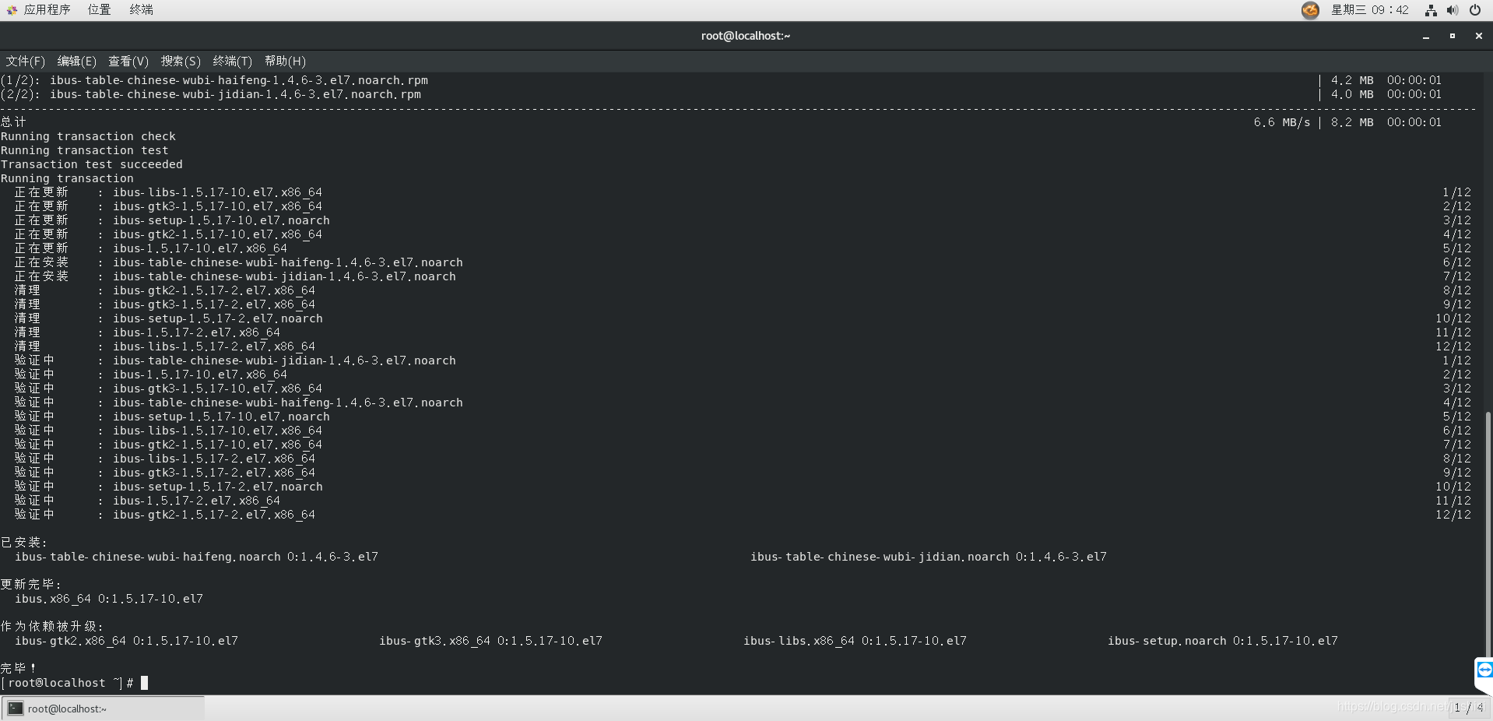
Task: Click the root@localhost:~ title bar text
Action: point(746,36)
